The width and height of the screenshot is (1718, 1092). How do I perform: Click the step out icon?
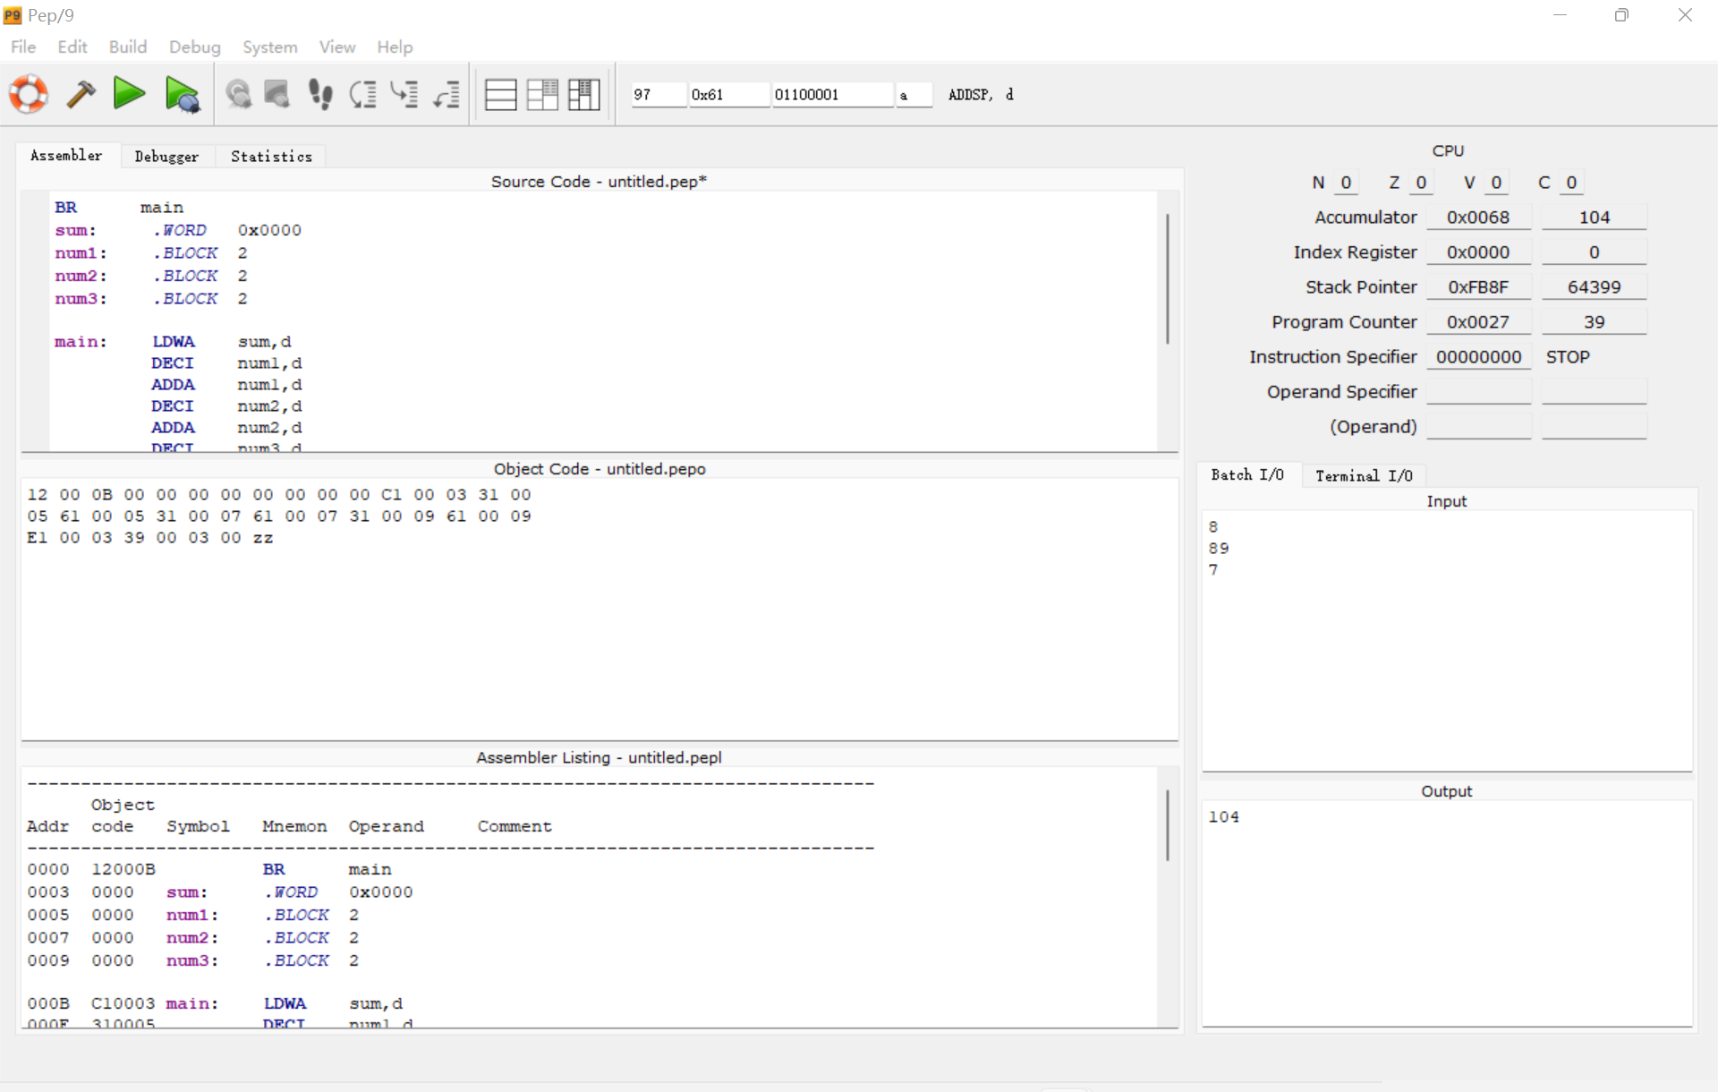[x=447, y=94]
